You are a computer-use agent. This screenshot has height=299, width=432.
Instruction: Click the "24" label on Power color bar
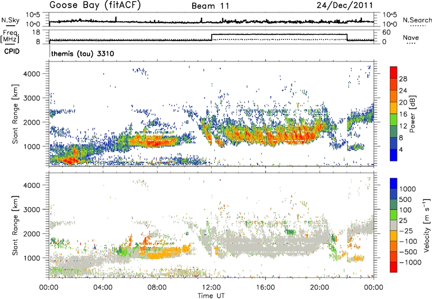click(x=403, y=91)
